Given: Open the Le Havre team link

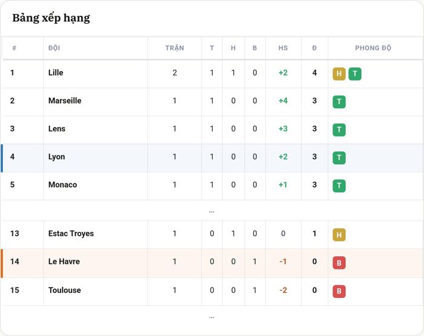Looking at the screenshot, I should (64, 262).
